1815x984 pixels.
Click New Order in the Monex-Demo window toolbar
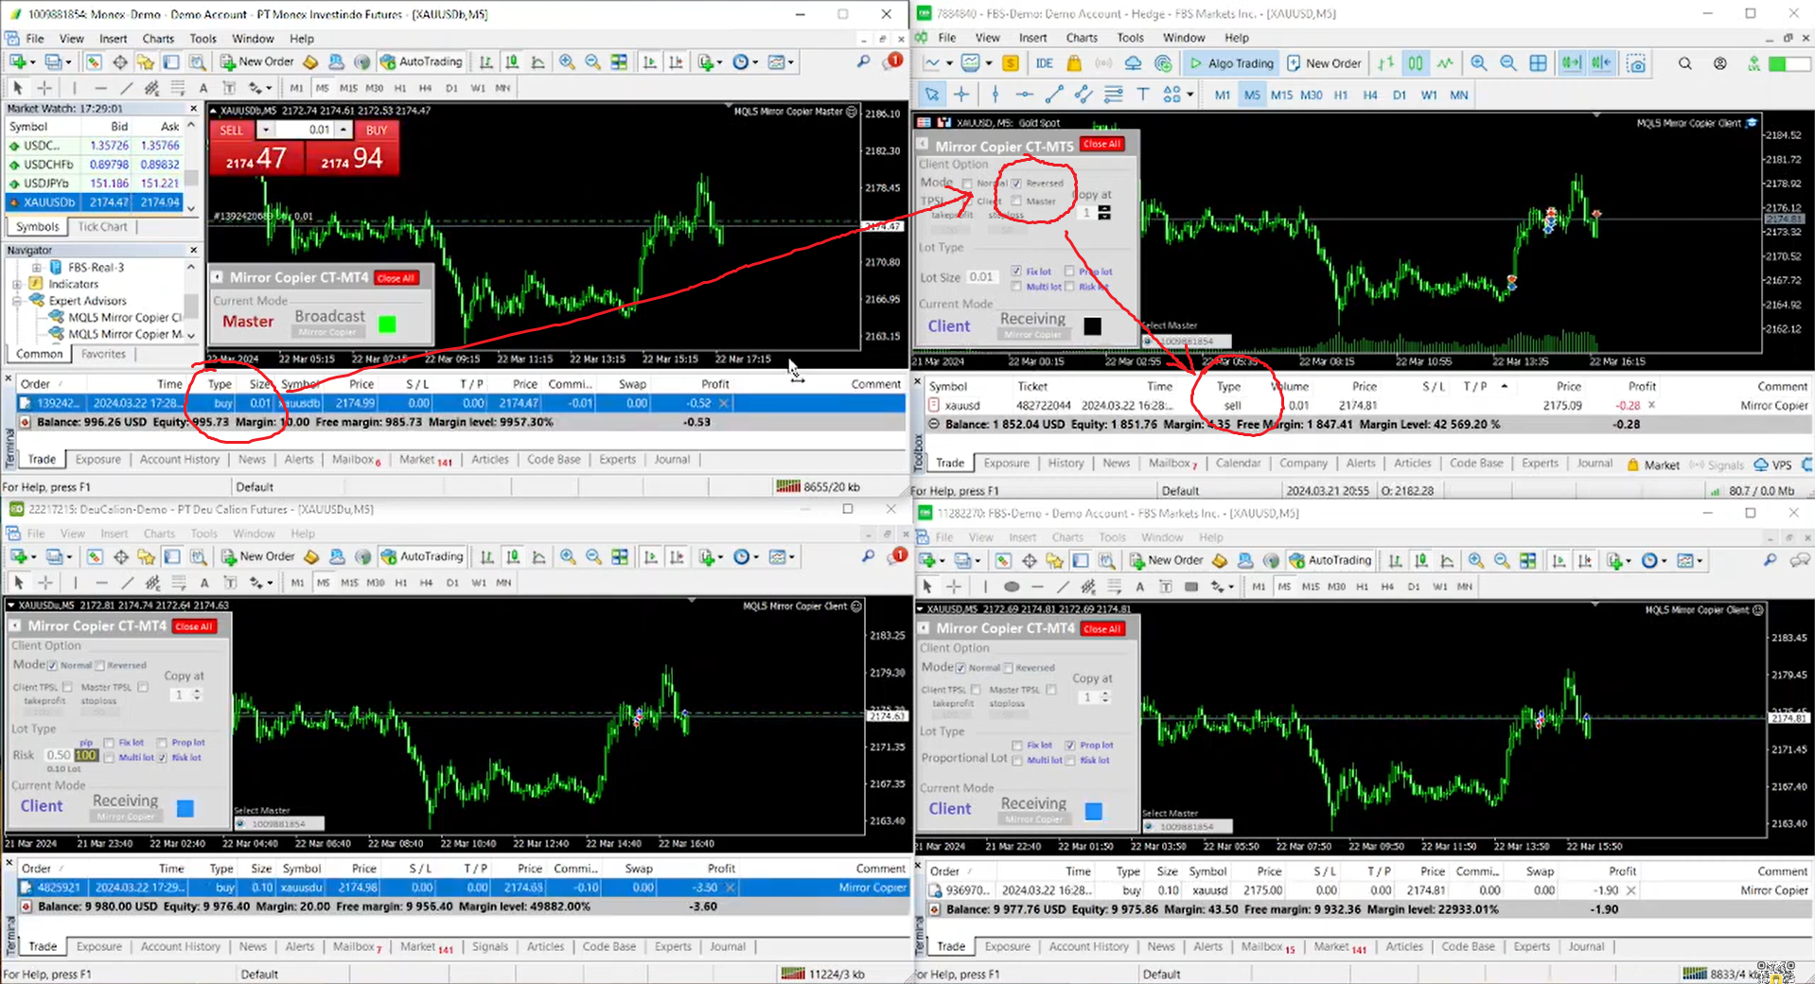pos(257,61)
